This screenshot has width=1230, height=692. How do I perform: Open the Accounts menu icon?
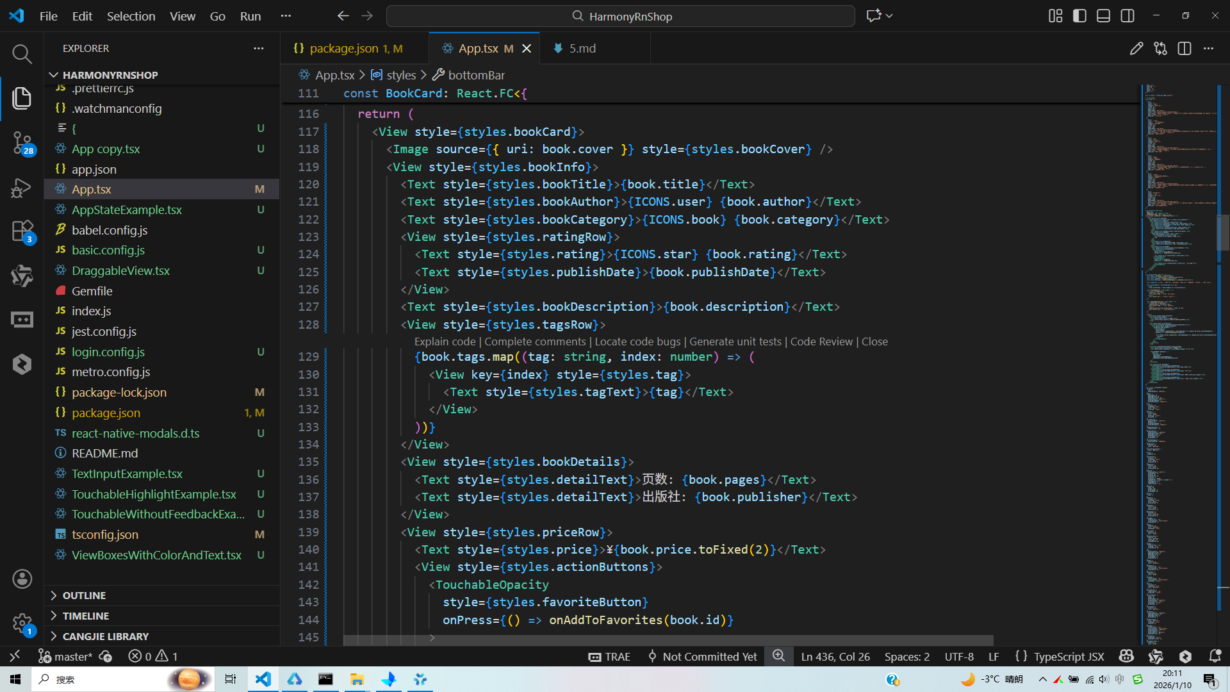tap(22, 579)
